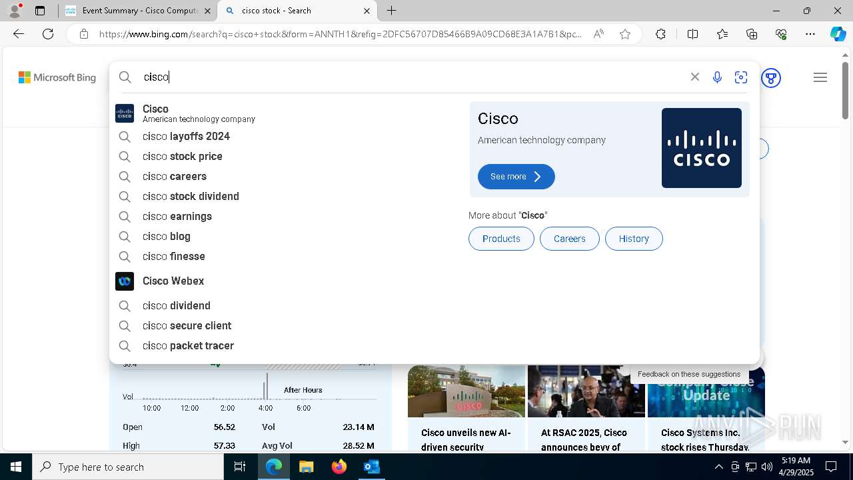Click the Careers chip
The width and height of the screenshot is (853, 480).
pos(569,239)
